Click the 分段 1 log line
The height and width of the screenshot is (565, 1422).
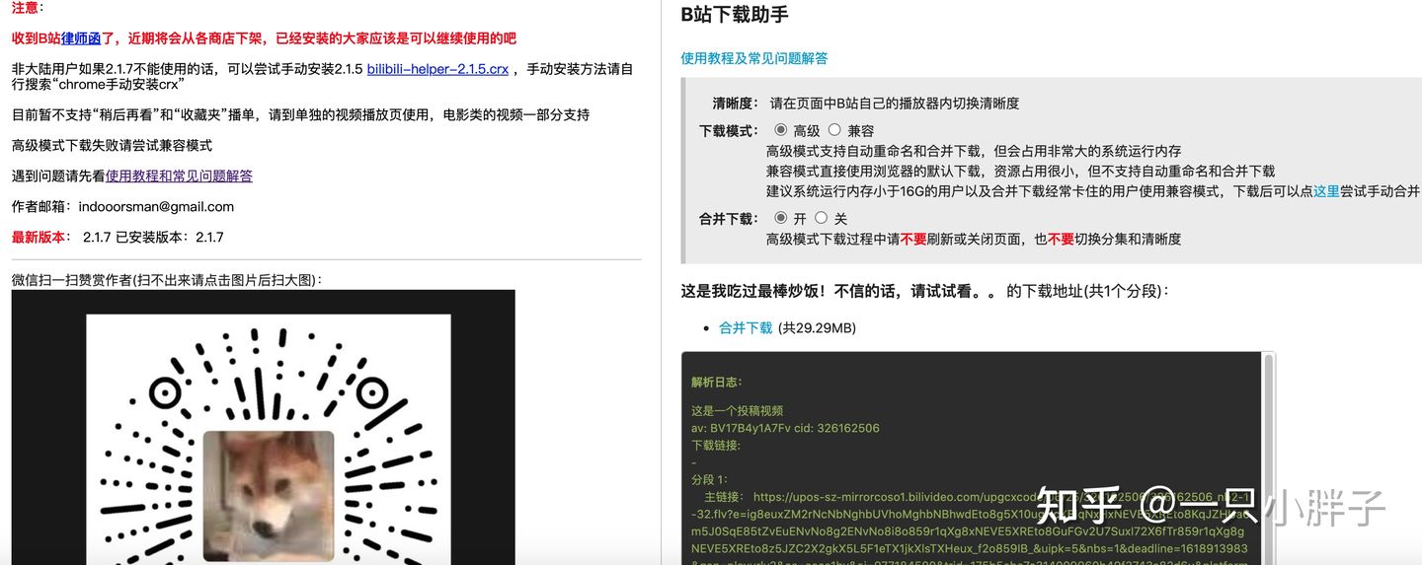(x=709, y=478)
